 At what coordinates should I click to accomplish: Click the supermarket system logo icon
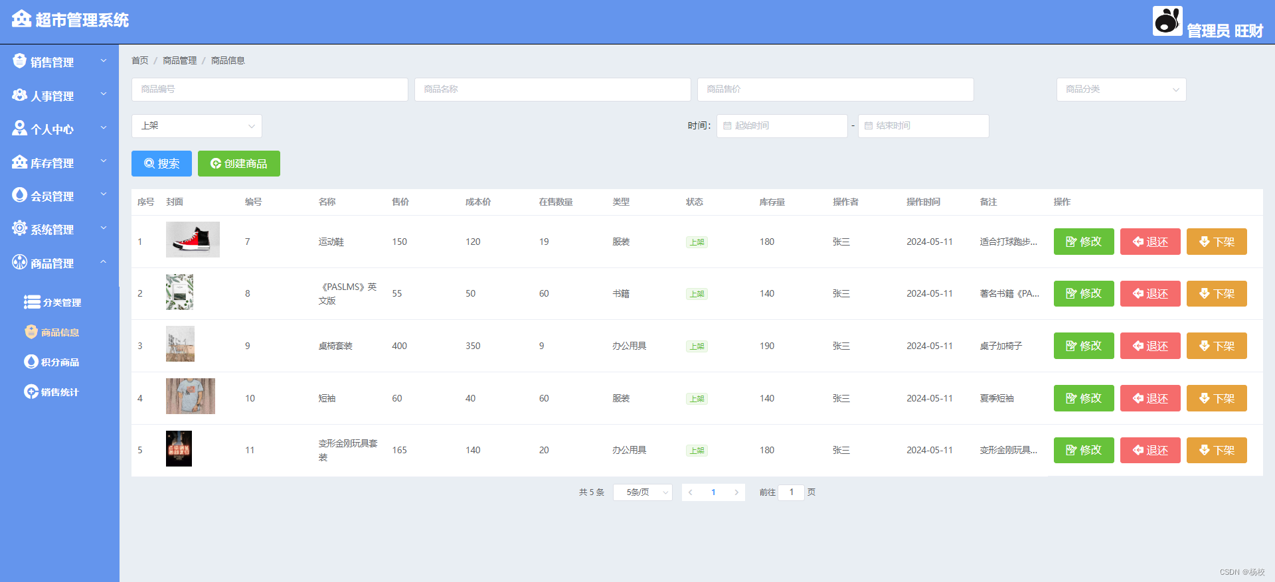pos(21,19)
